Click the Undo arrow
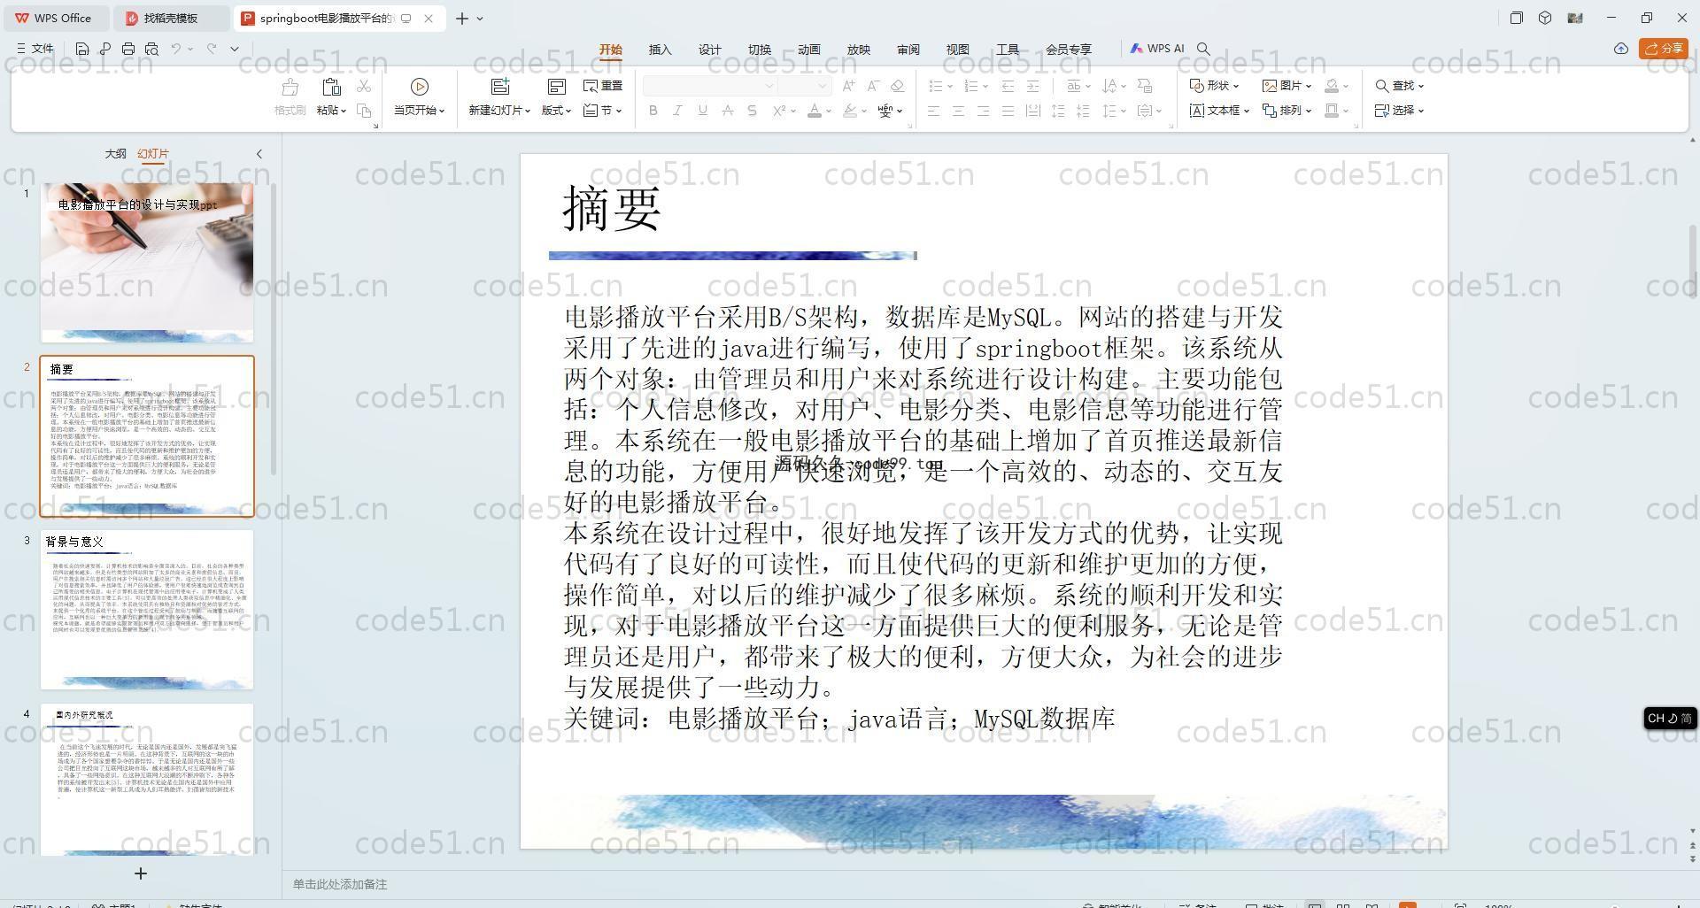Viewport: 1700px width, 908px height. tap(176, 49)
